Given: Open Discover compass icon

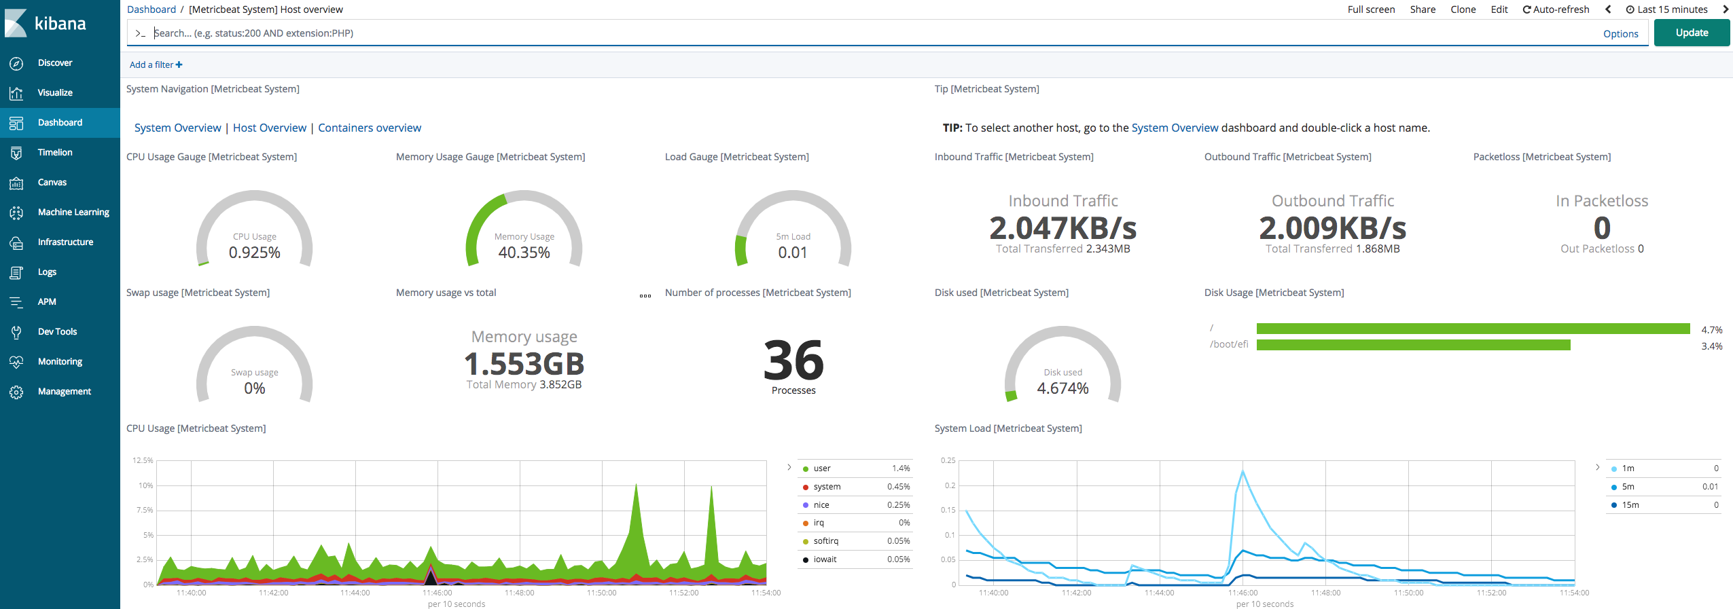Looking at the screenshot, I should coord(16,63).
